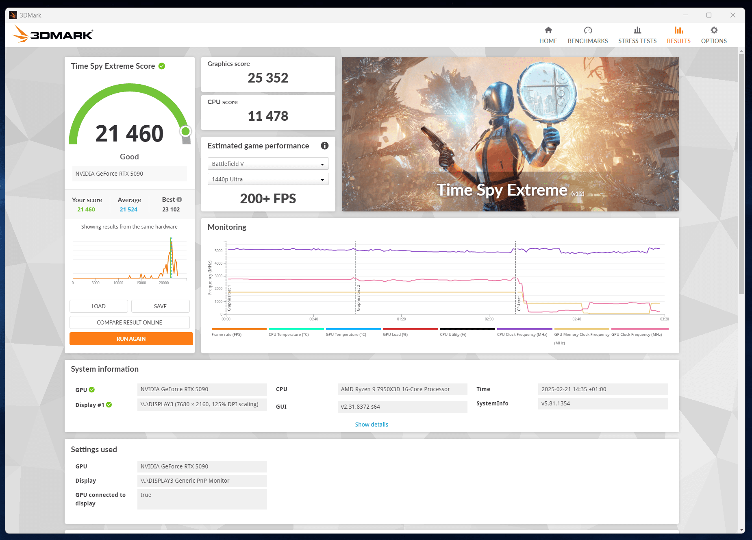The height and width of the screenshot is (540, 752).
Task: Click the score gauge green indicator knob
Action: [186, 131]
